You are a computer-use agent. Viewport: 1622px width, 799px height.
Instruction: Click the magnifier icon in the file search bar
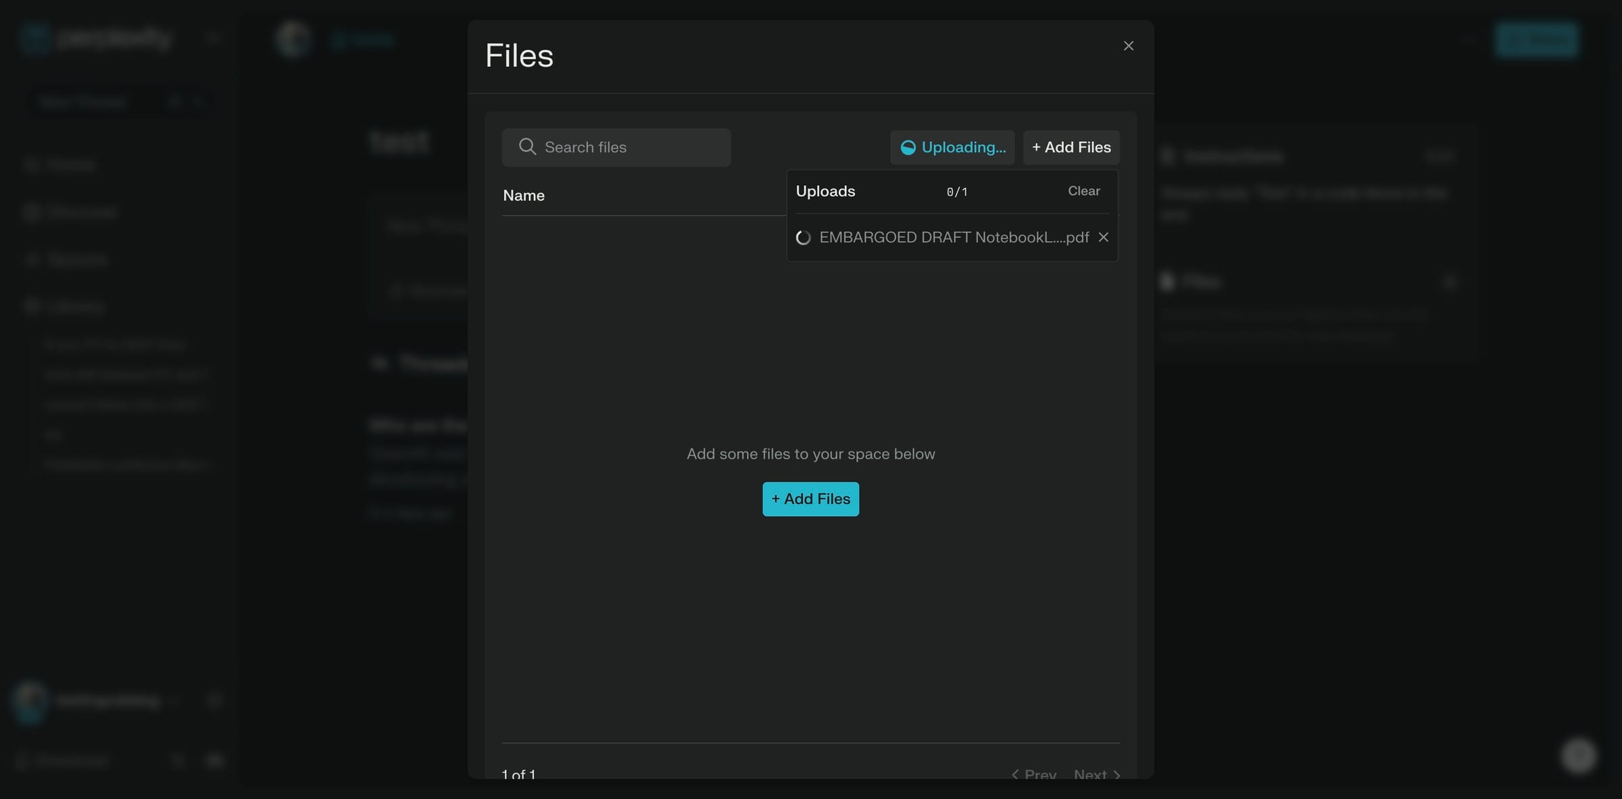[528, 147]
